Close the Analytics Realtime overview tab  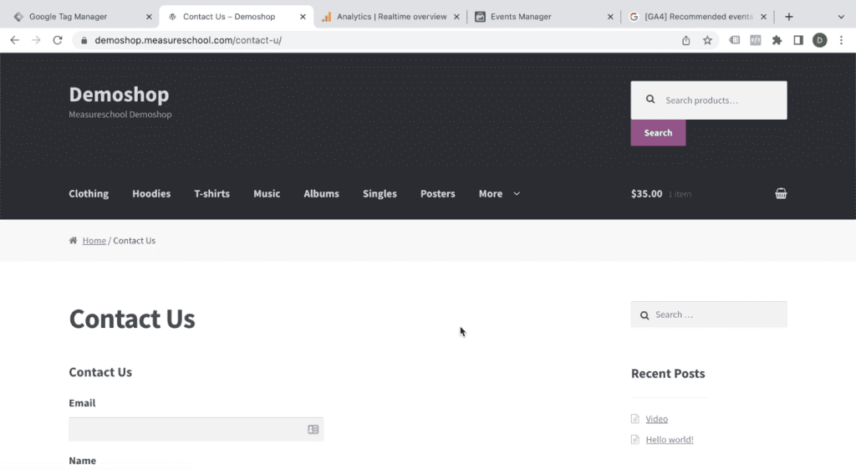point(457,17)
